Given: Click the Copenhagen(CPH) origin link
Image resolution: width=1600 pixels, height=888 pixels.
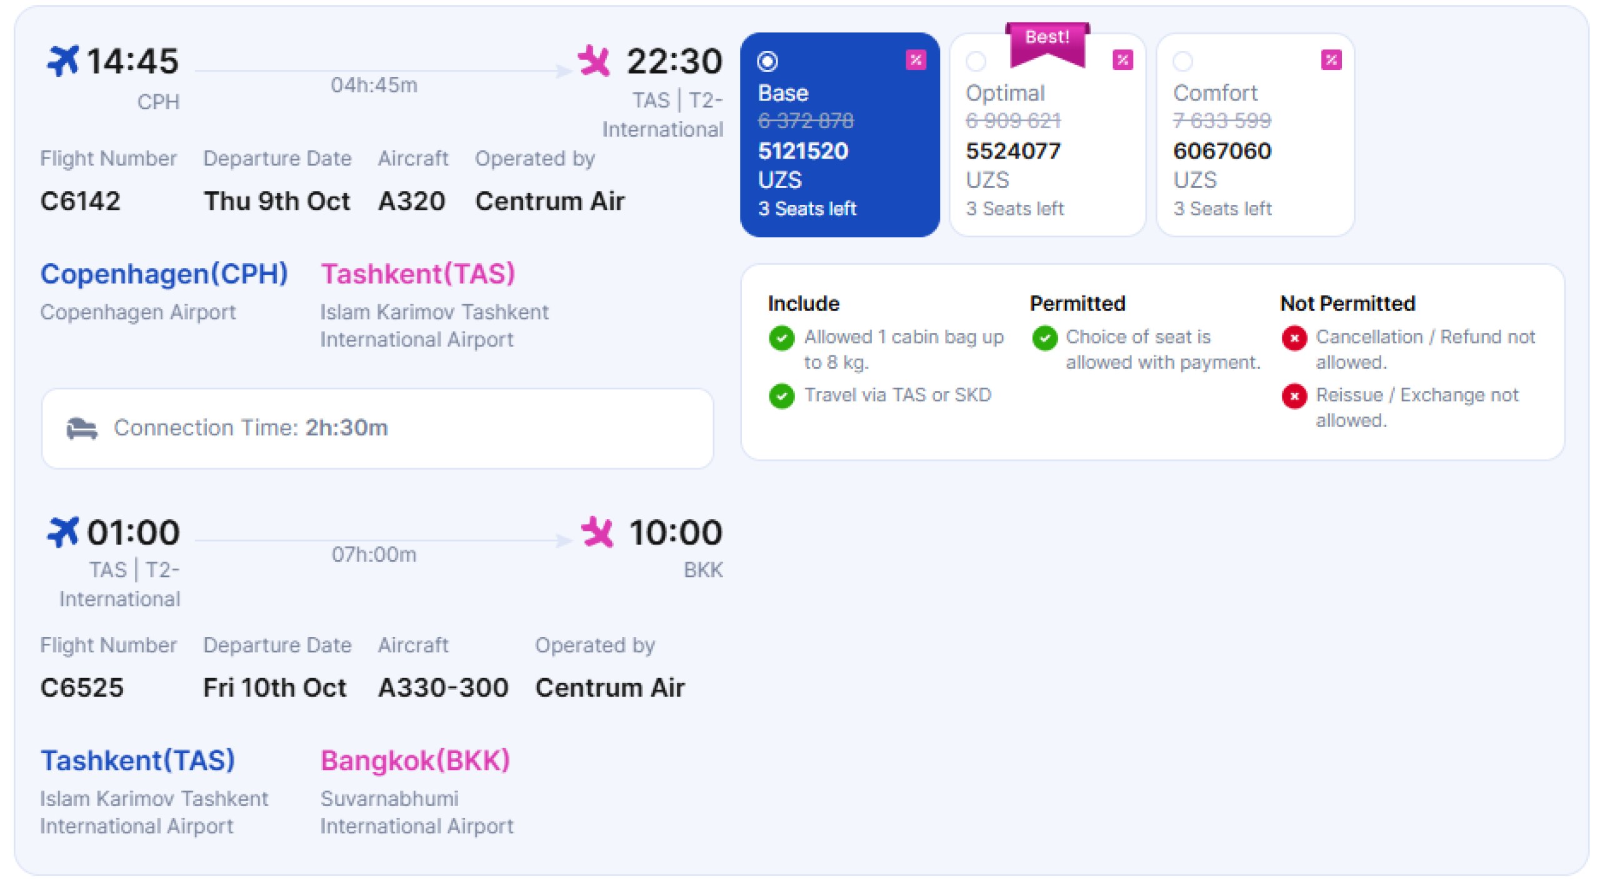Looking at the screenshot, I should point(164,274).
